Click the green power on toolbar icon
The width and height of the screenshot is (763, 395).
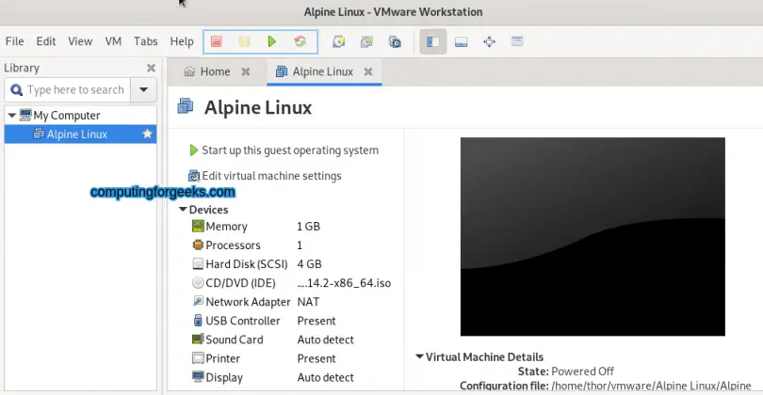pos(272,41)
